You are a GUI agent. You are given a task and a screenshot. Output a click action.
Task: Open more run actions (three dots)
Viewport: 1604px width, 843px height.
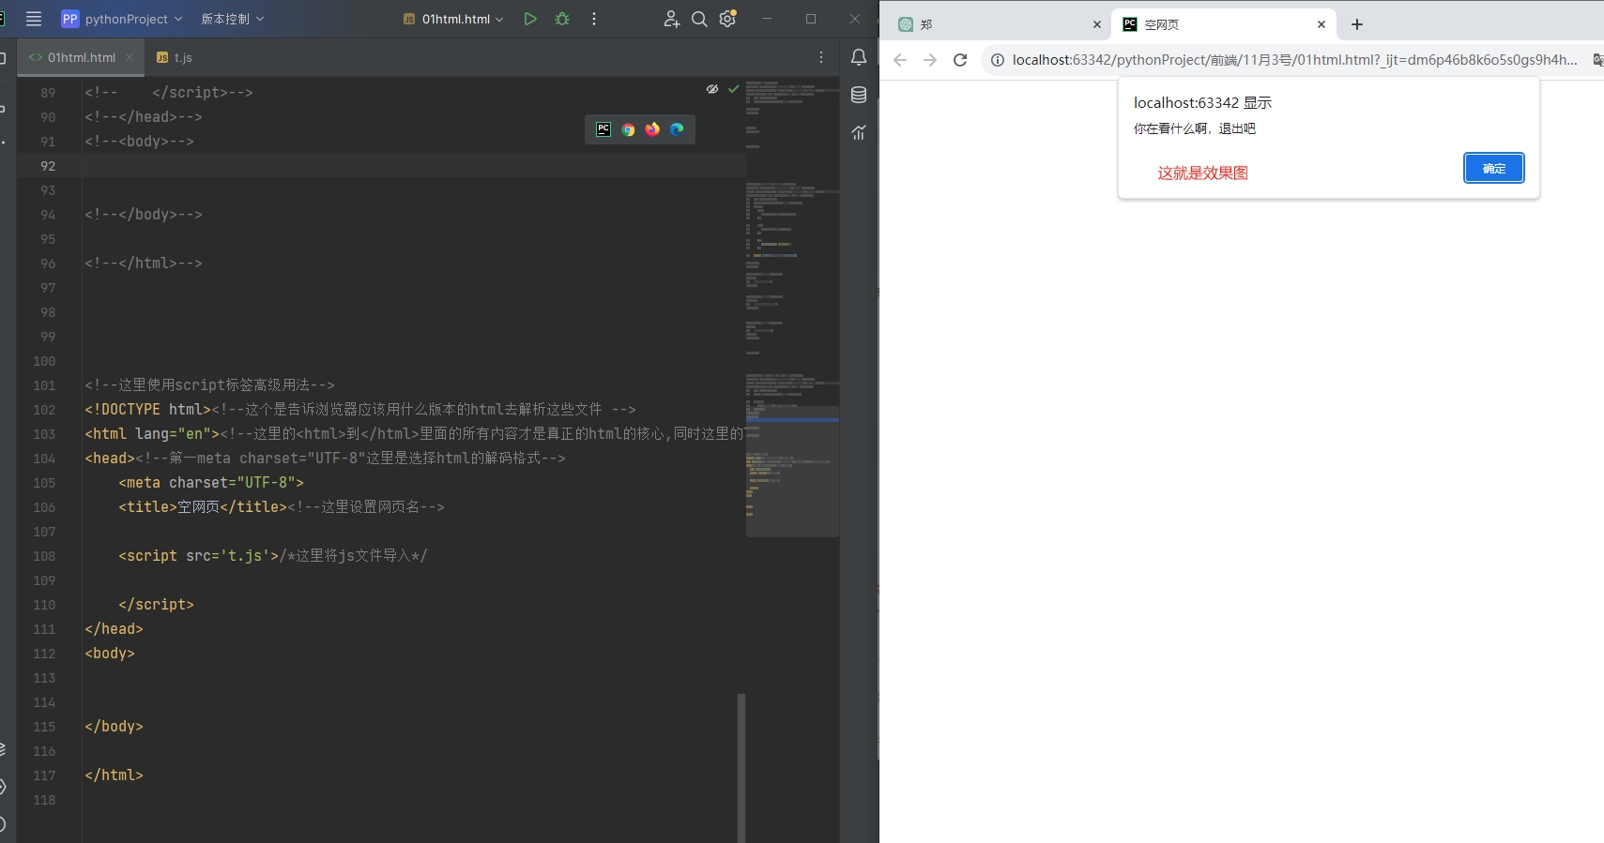point(594,19)
